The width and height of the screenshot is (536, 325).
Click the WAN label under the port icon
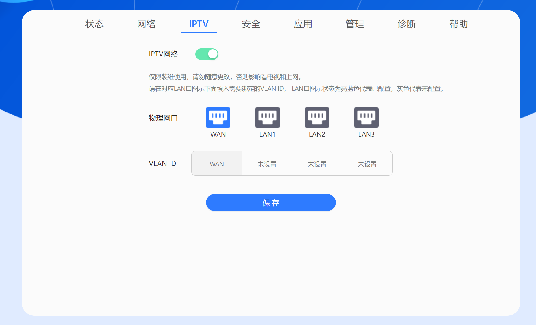point(218,134)
